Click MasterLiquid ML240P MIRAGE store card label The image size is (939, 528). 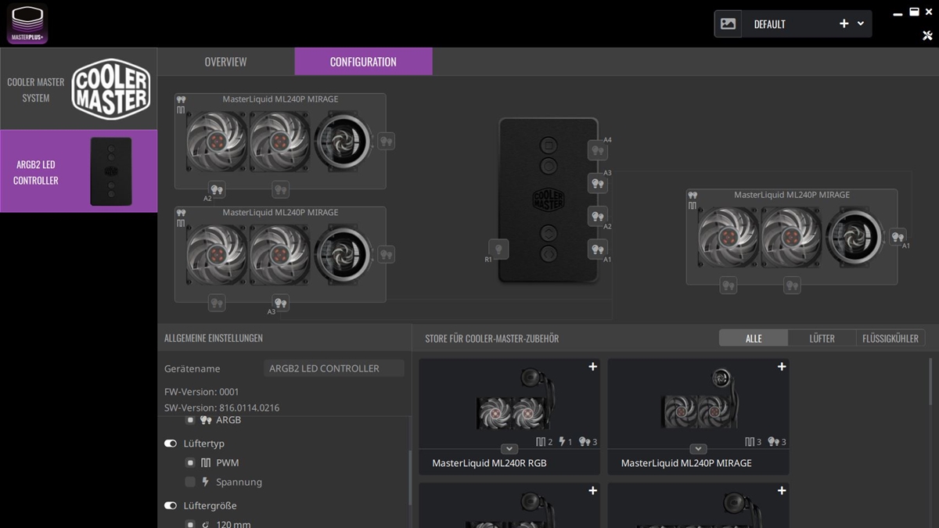coord(686,463)
